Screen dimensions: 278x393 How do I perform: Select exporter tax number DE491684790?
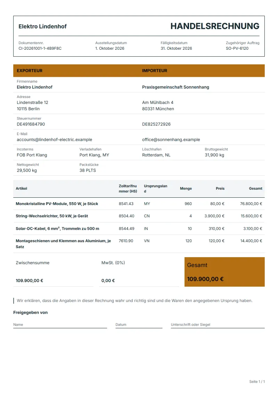(x=31, y=124)
